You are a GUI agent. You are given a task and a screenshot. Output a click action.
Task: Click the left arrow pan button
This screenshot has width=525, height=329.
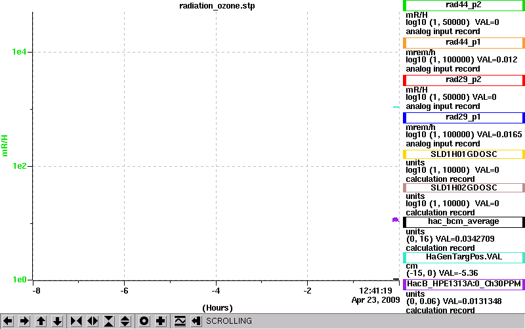pyautogui.click(x=8, y=321)
